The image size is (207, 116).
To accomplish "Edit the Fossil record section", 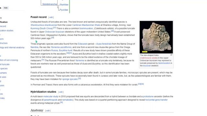I will coord(51,17).
